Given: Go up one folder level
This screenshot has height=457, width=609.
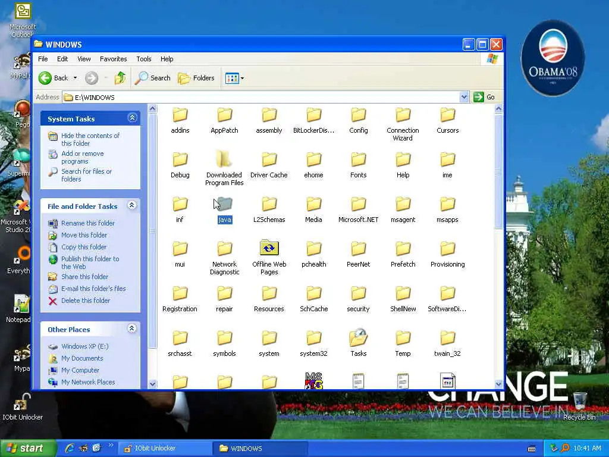Looking at the screenshot, I should point(120,78).
